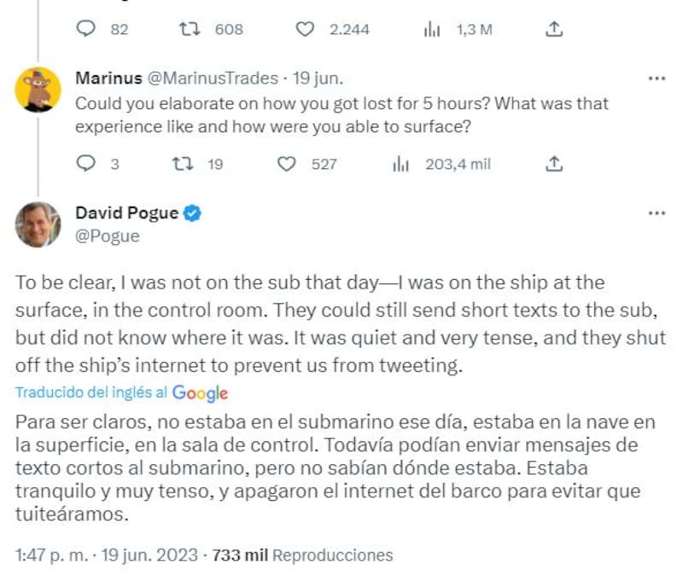Open more options for Marinus tweet
This screenshot has width=683, height=576.
[x=656, y=79]
